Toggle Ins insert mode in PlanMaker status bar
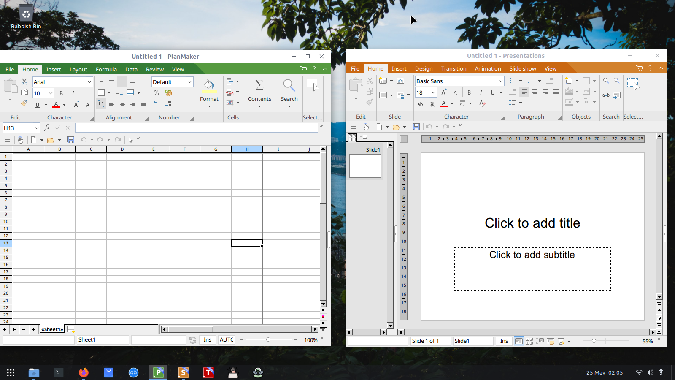This screenshot has width=675, height=380. pyautogui.click(x=208, y=340)
